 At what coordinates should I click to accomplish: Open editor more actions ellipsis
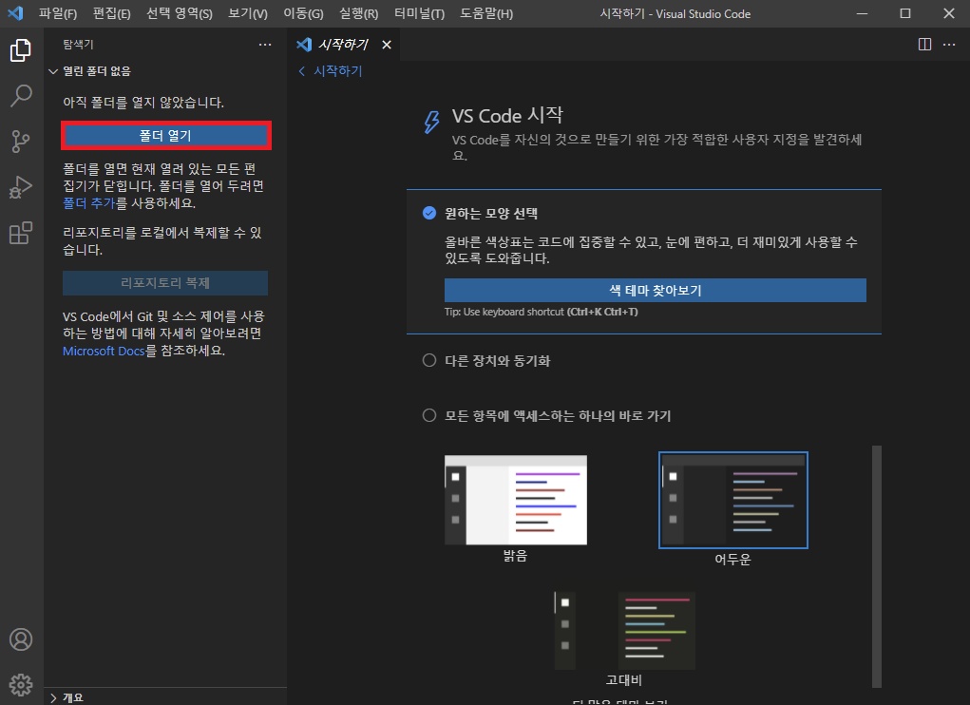949,45
